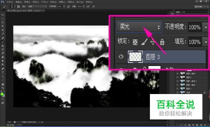Swap foreground and background colors
The height and width of the screenshot is (127, 210).
pos(4,91)
